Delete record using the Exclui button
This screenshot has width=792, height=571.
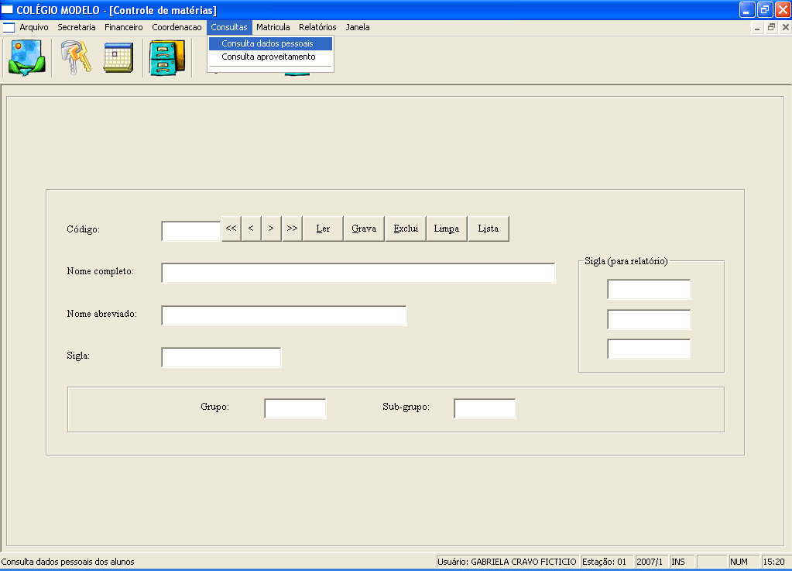406,229
